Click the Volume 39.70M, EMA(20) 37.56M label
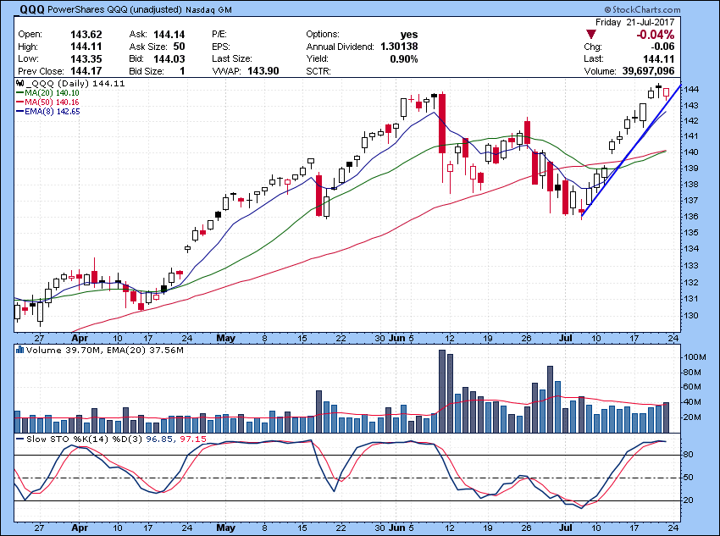Viewport: 720px width, 536px height. click(x=105, y=351)
